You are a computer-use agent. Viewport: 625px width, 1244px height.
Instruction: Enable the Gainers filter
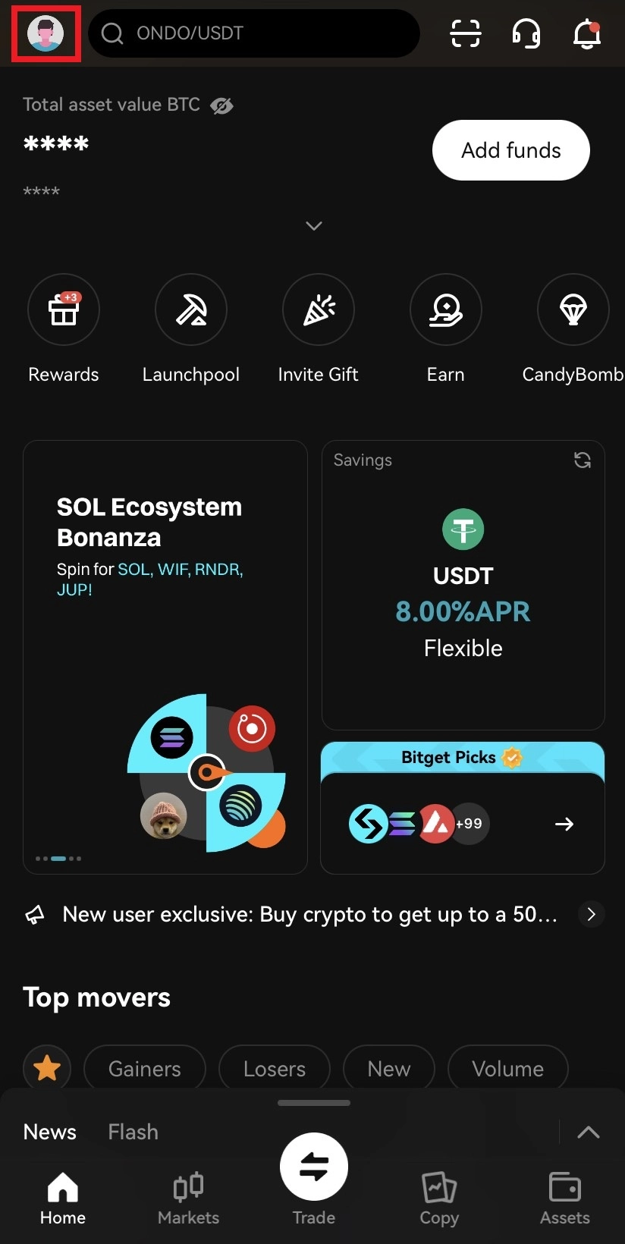pos(144,1068)
